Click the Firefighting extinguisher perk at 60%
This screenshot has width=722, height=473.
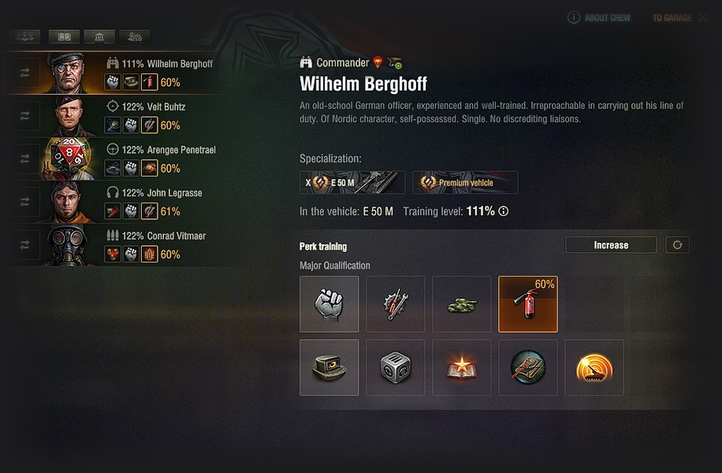[527, 304]
